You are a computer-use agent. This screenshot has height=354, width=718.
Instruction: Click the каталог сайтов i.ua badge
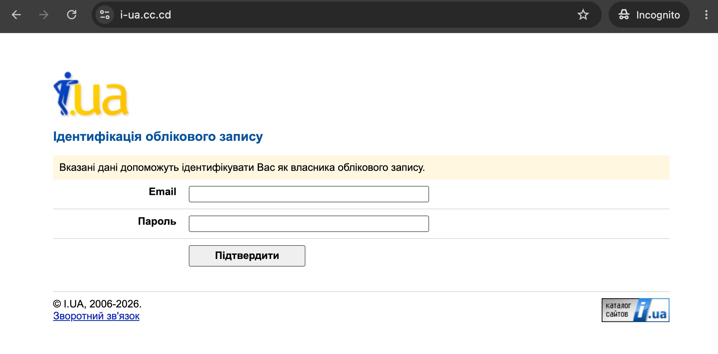coord(636,310)
